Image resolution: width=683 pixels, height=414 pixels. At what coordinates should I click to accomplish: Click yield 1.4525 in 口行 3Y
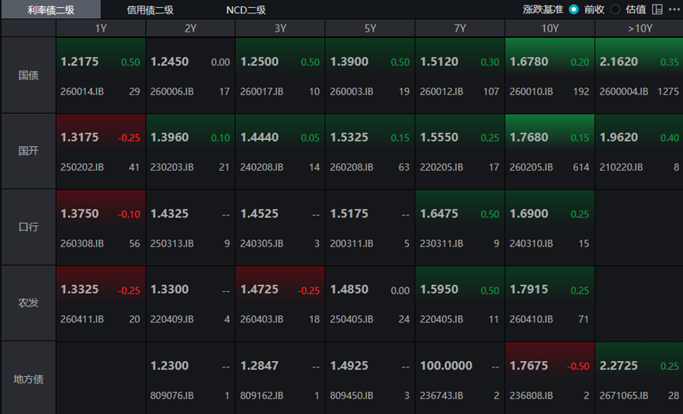click(x=259, y=213)
